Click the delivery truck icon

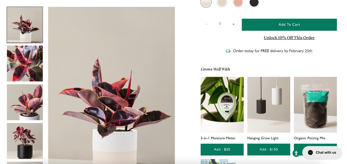(x=228, y=51)
